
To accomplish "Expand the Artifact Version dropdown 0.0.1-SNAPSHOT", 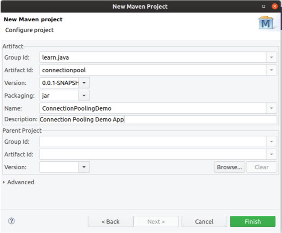I will 84,83.
